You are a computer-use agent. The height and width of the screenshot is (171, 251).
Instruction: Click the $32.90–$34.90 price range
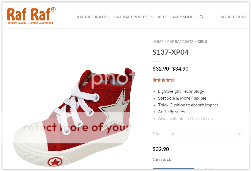(170, 69)
